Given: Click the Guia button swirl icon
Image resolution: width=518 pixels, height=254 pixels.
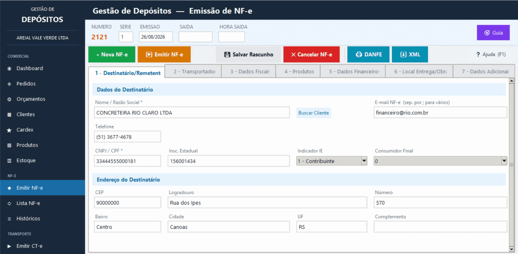Looking at the screenshot, I should [x=487, y=33].
